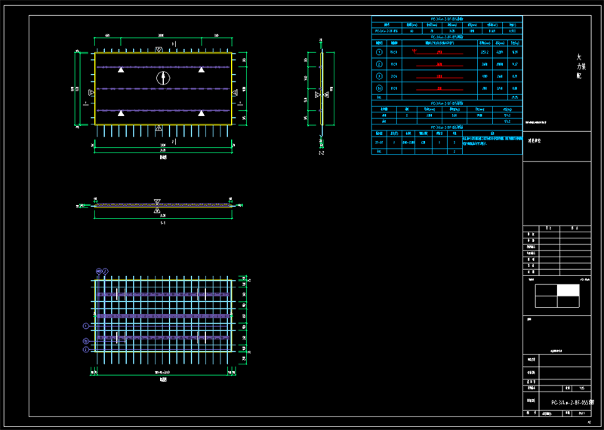604x430 pixels.
Task: Click the view marker triangle below the plan's bottom edge
Action: tap(159, 127)
